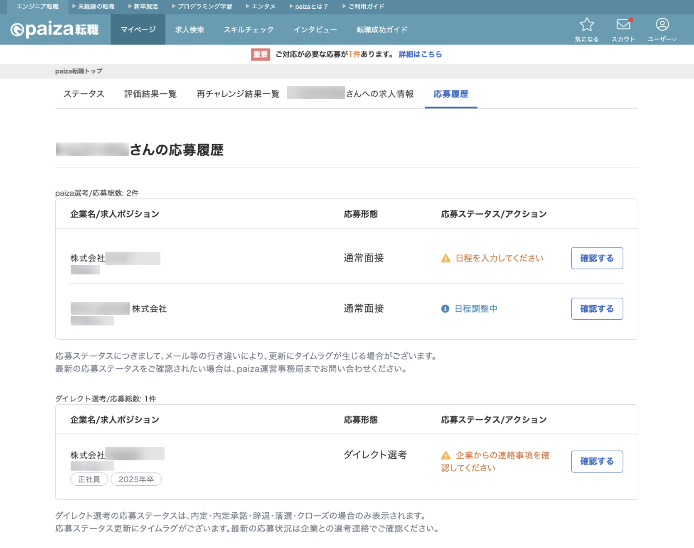Image resolution: width=694 pixels, height=548 pixels.
Task: Click the orange warning icon beside 日程を入力してください
Action: (445, 258)
